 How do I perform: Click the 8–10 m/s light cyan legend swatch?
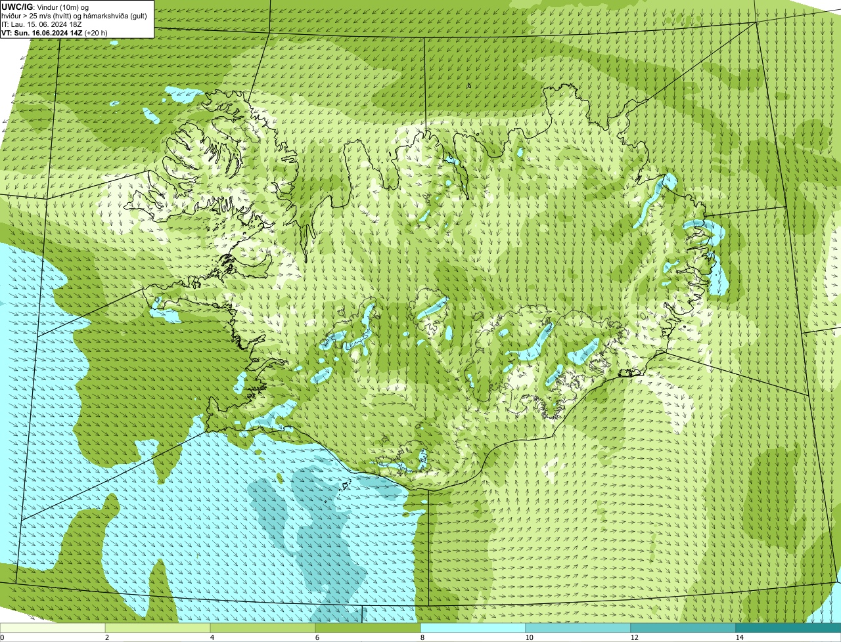473,628
